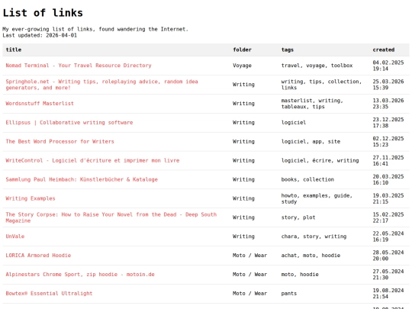Screen dimensions: 412x309
Task: Click the Moto / Wear folder in Bowtex row
Action: pos(250,293)
